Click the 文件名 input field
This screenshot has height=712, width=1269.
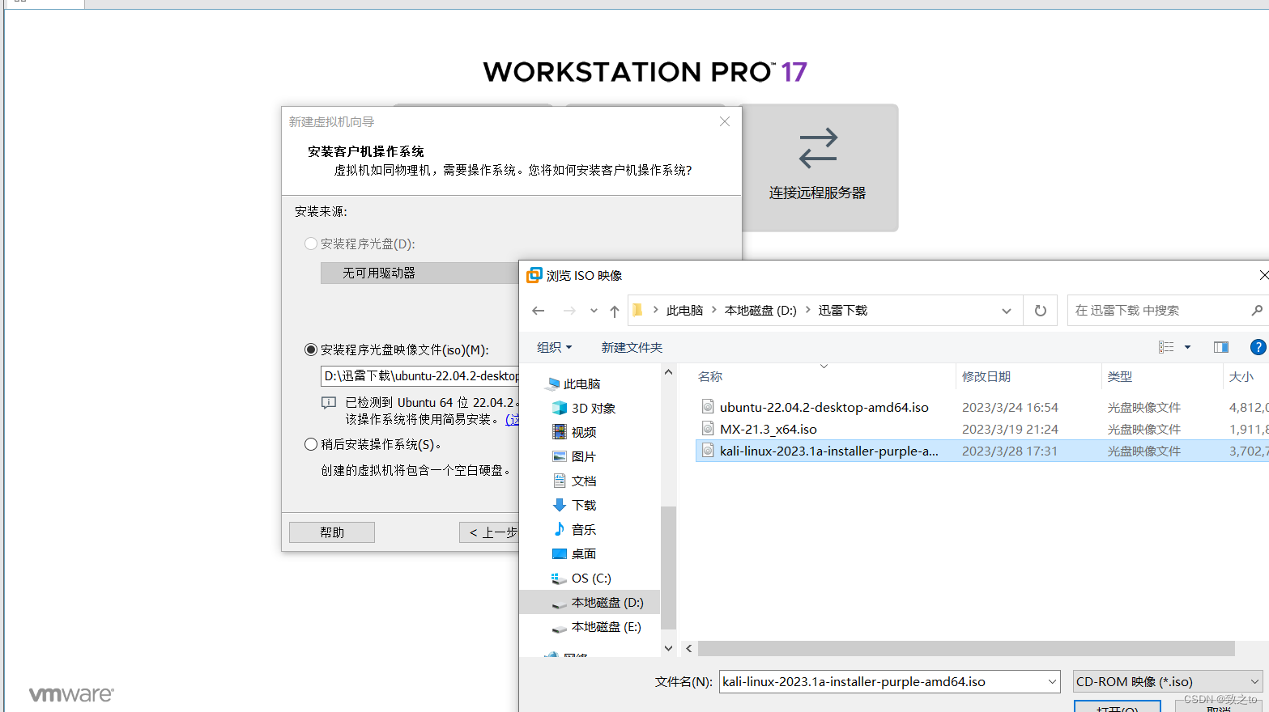[882, 682]
